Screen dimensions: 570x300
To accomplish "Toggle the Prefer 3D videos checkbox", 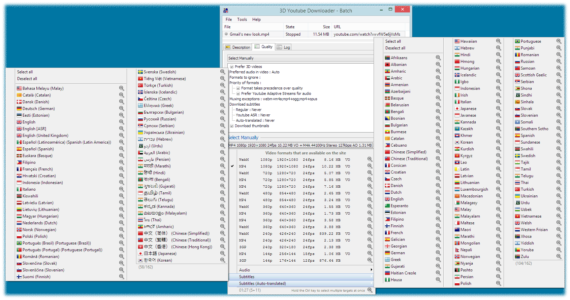I will point(232,67).
